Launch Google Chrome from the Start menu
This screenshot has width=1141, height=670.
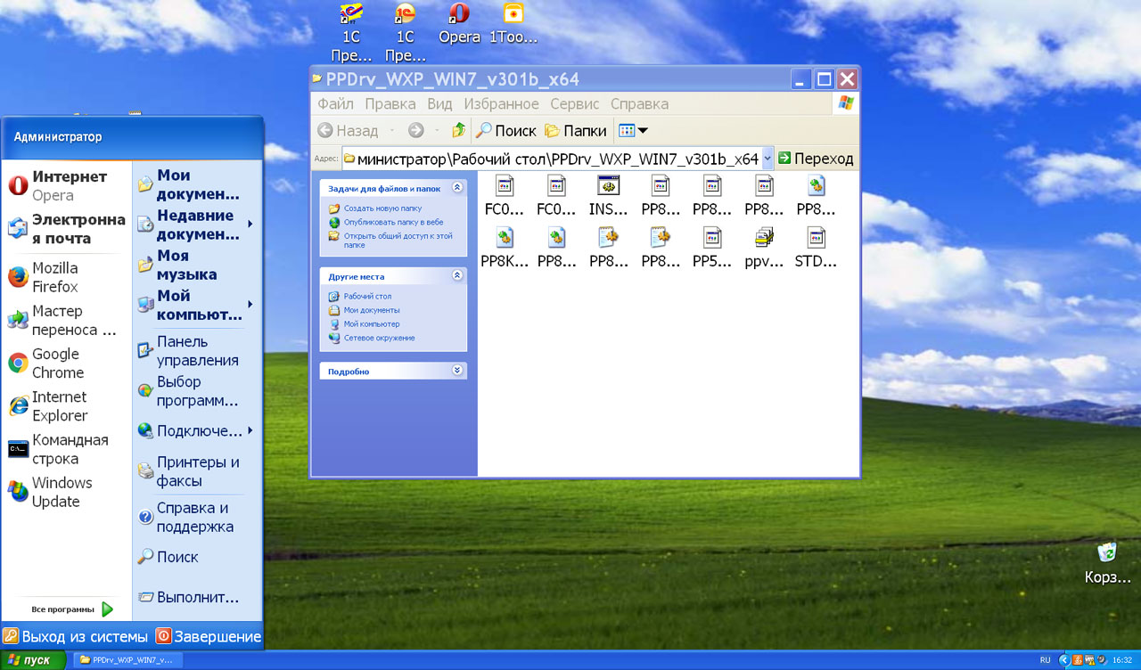57,364
